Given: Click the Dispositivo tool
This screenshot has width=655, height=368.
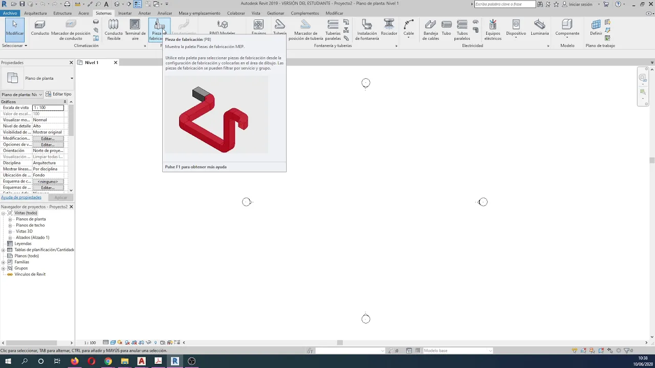Looking at the screenshot, I should (x=516, y=29).
